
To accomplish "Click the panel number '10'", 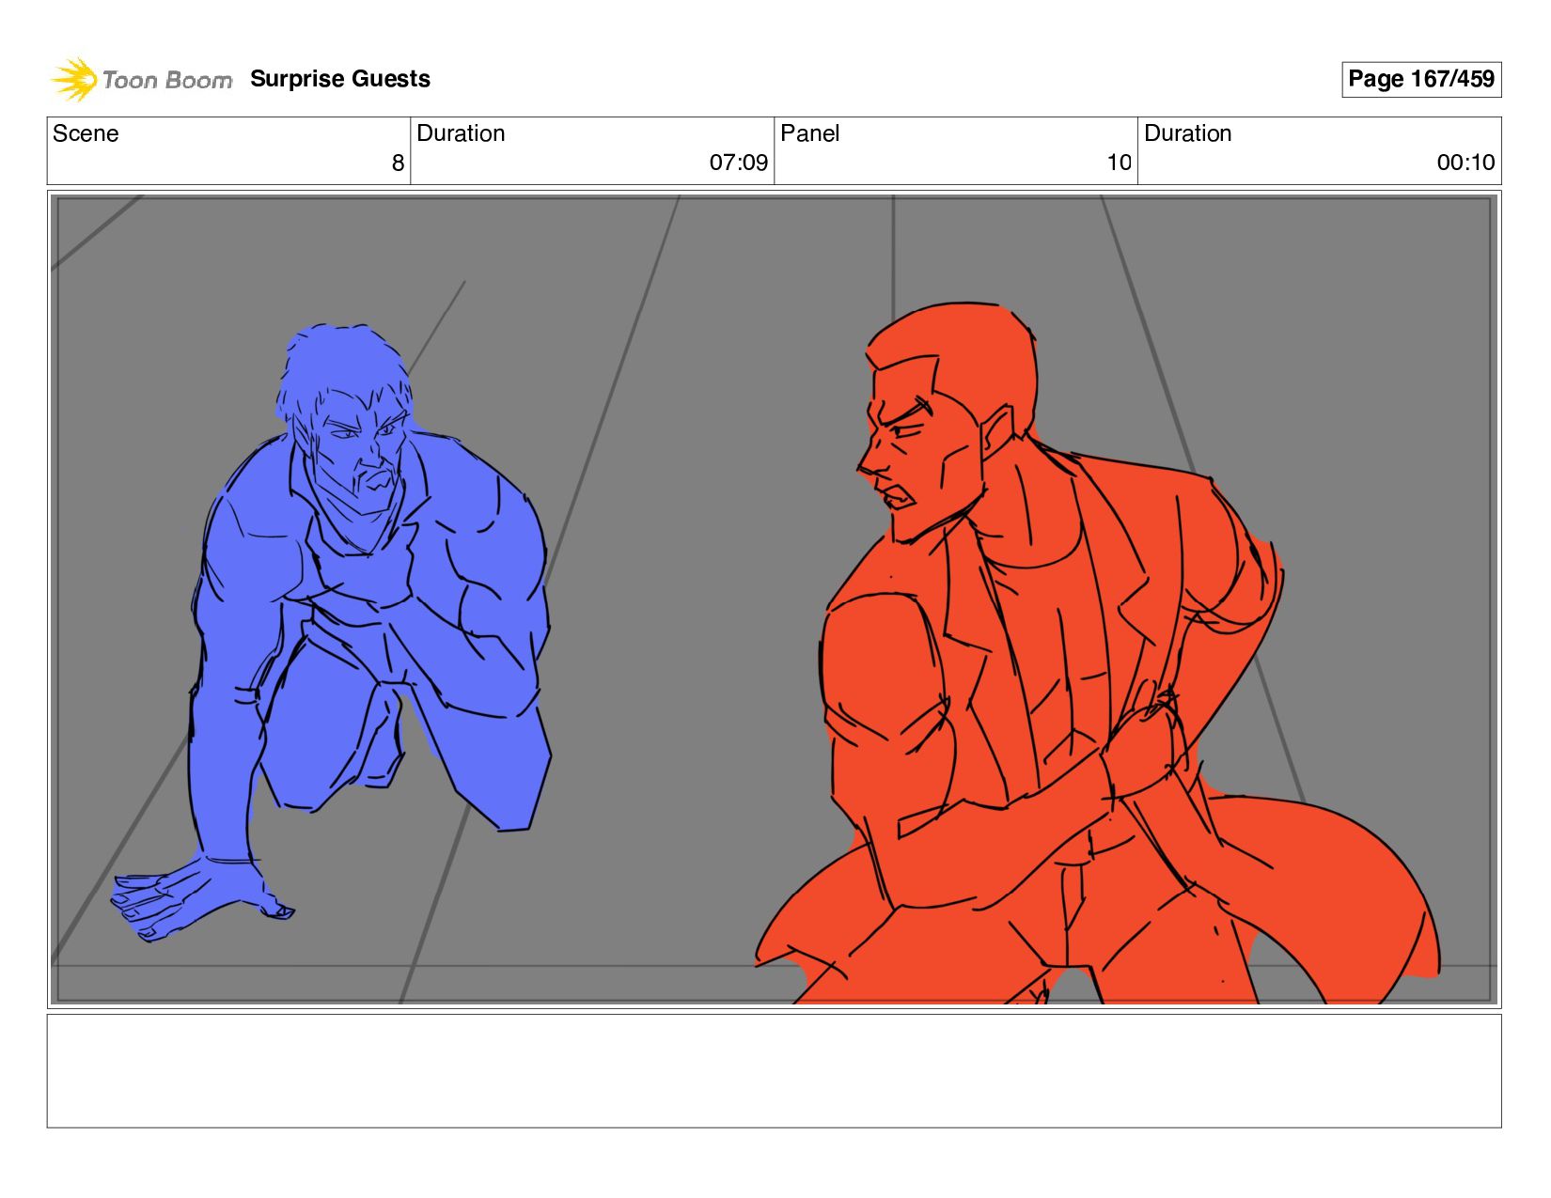I will (1119, 163).
